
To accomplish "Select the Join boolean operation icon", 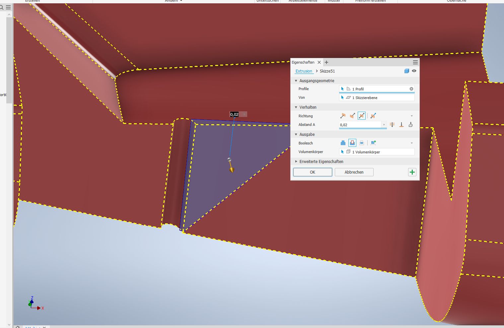I will coord(343,143).
